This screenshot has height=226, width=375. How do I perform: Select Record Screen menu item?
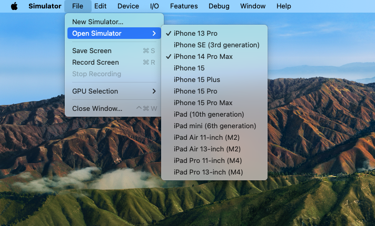(114, 63)
